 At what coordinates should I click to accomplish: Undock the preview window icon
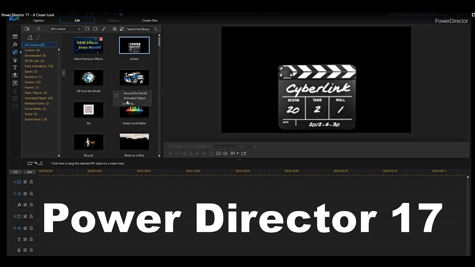(x=243, y=153)
